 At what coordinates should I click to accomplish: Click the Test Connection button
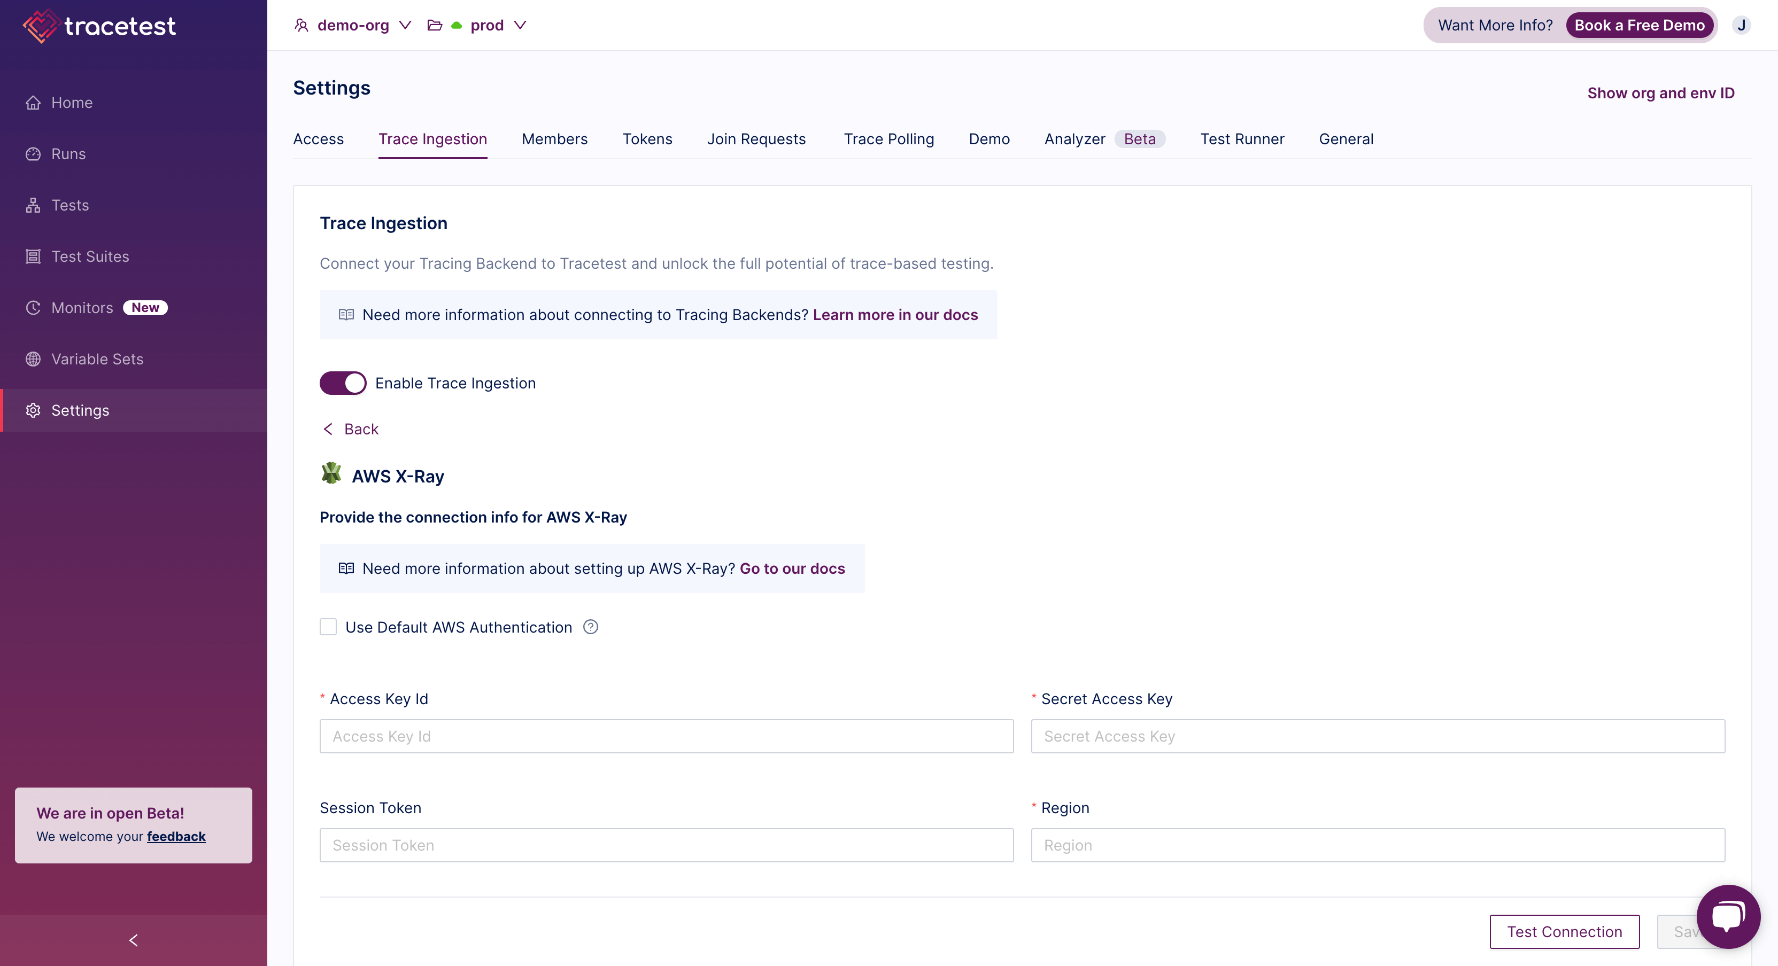1564,930
